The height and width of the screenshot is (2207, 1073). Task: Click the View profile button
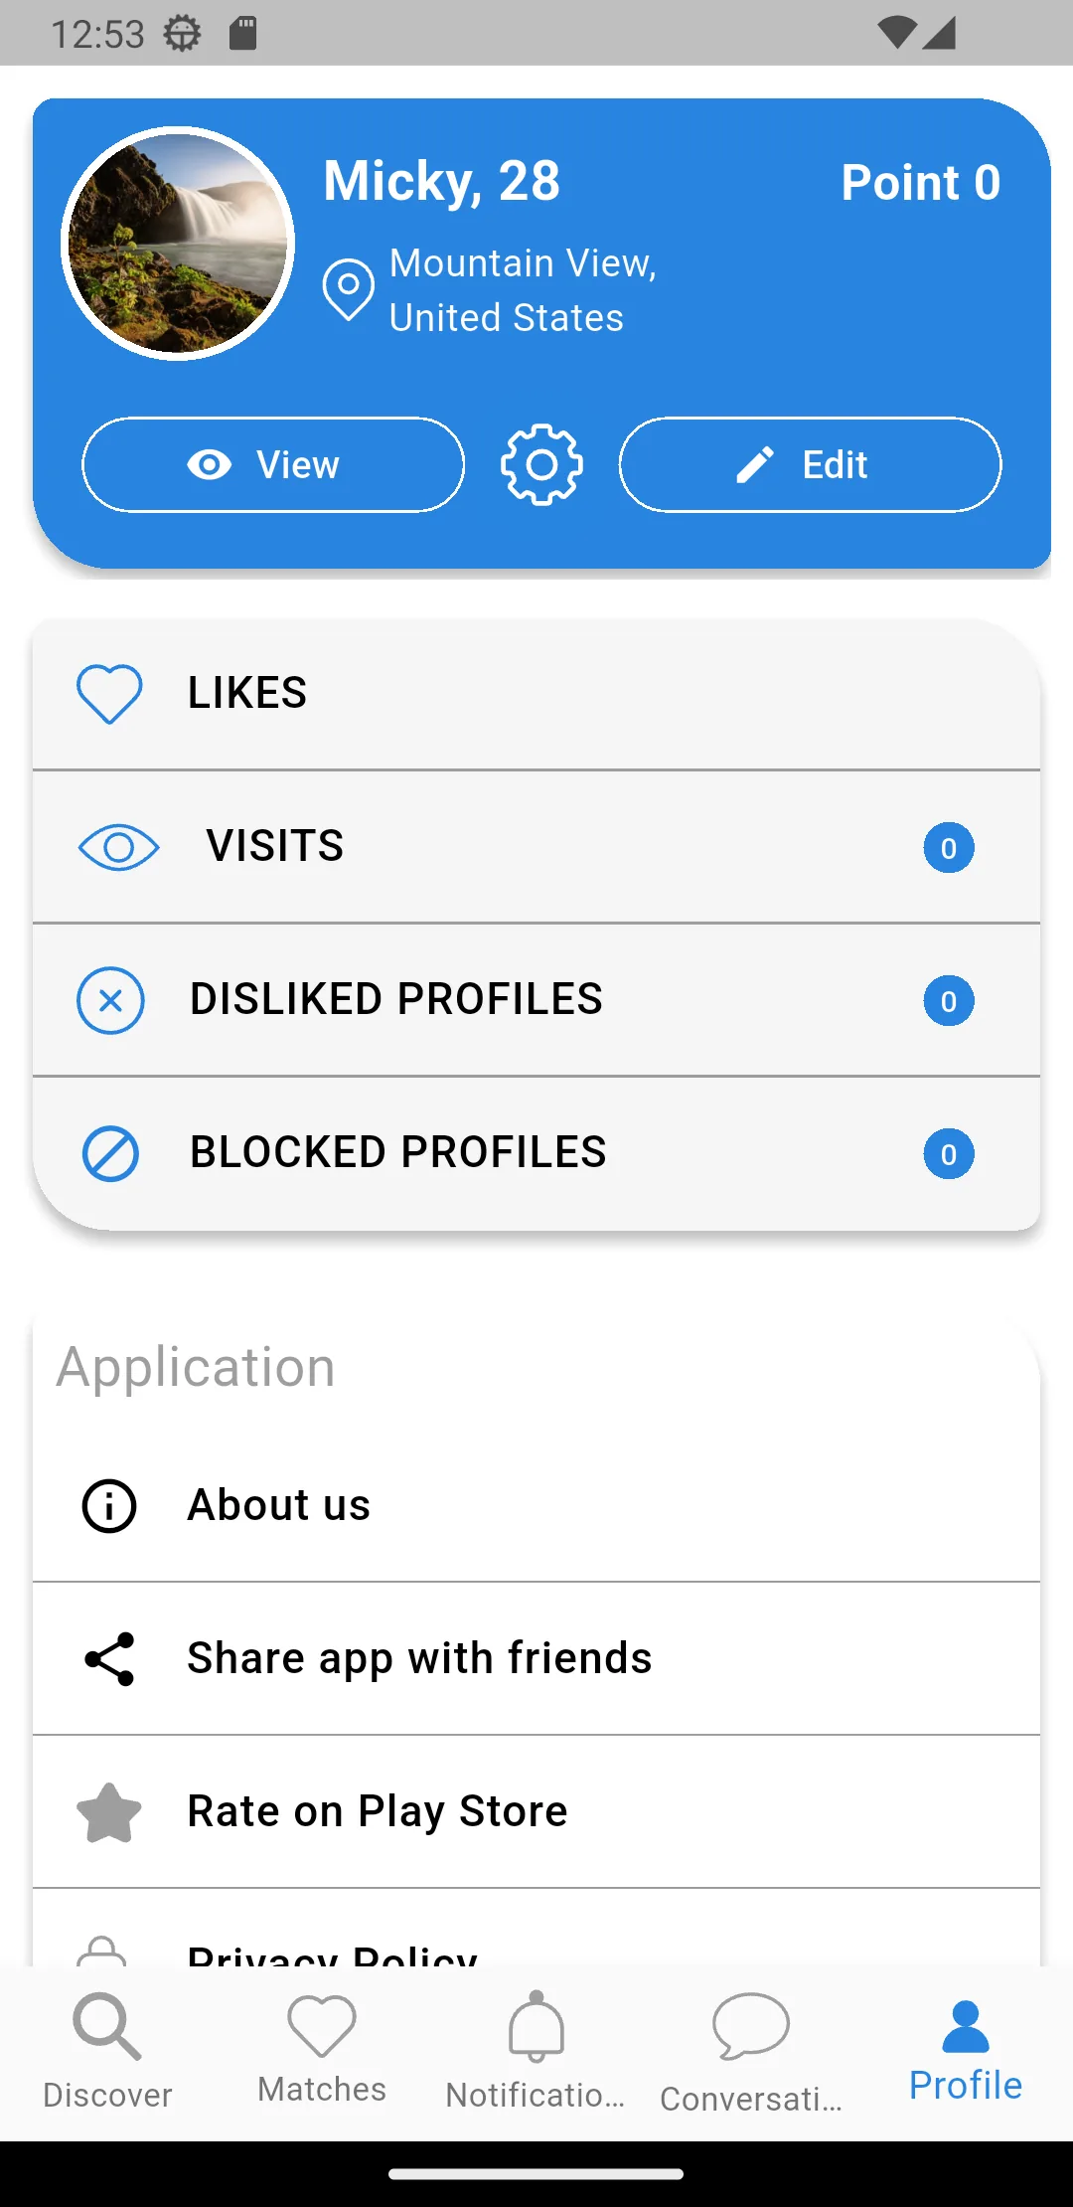(x=273, y=464)
